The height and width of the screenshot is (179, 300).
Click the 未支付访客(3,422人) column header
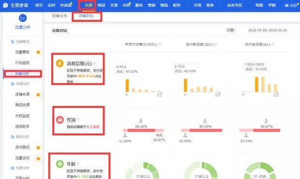tap(141, 45)
